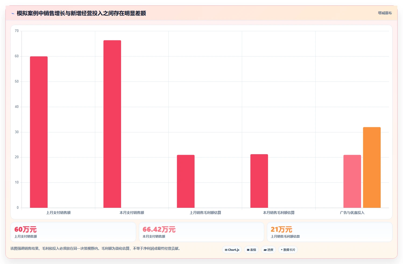Screen dimensions: 403x264
Task: Select the 进度 pill at the bottom
Action: point(268,250)
